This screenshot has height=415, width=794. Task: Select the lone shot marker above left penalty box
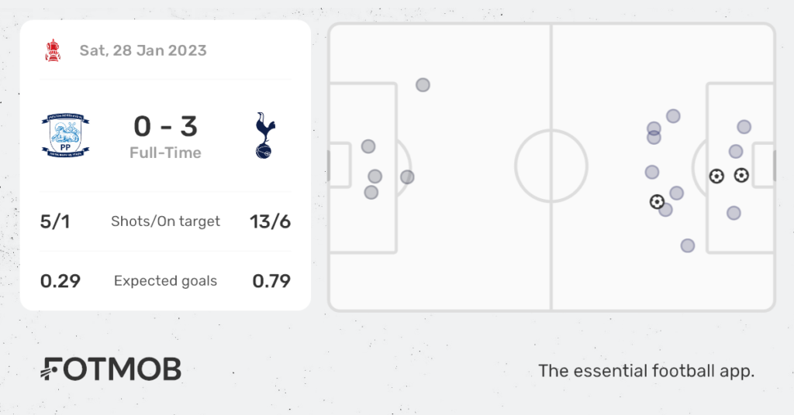coord(423,85)
